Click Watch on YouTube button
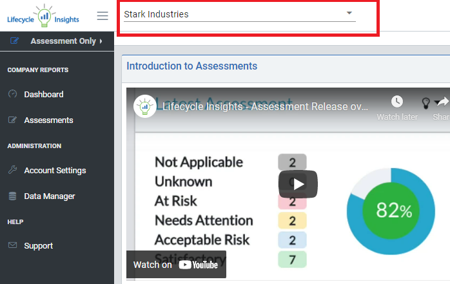The height and width of the screenshot is (284, 450). [x=176, y=265]
